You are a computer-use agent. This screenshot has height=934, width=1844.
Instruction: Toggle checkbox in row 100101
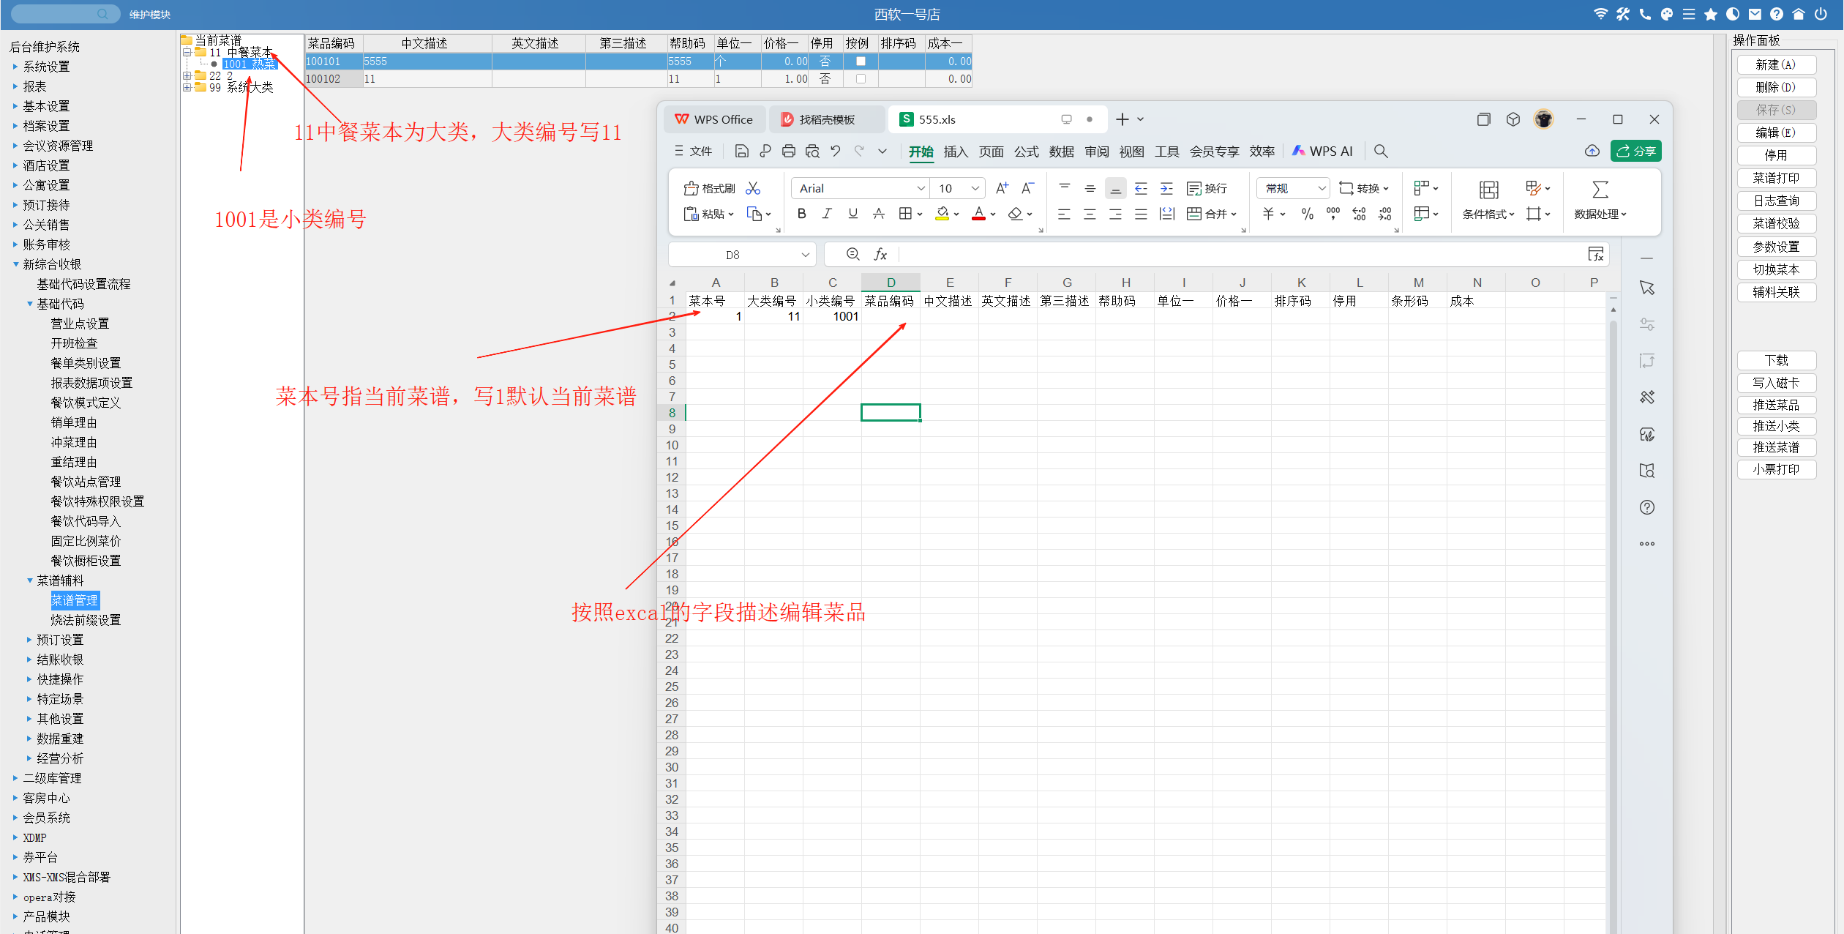861,61
